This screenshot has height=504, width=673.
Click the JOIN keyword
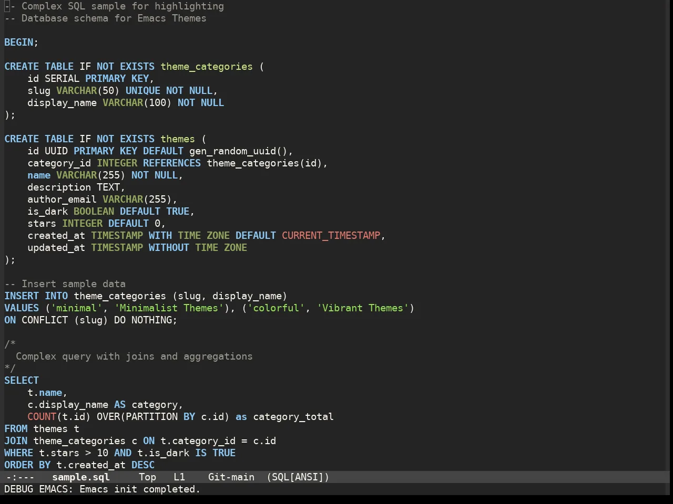point(16,441)
